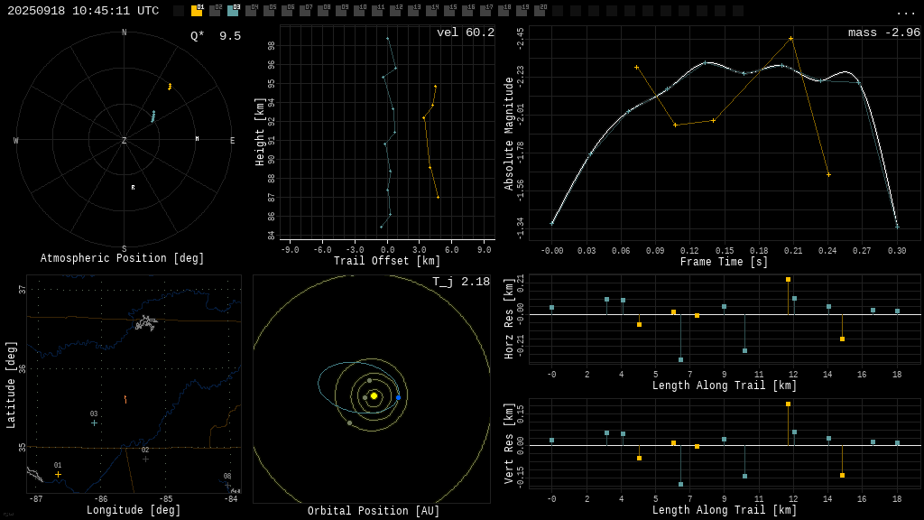The height and width of the screenshot is (520, 924).
Task: Toggle station 04 box in top bar
Action: pos(251,11)
